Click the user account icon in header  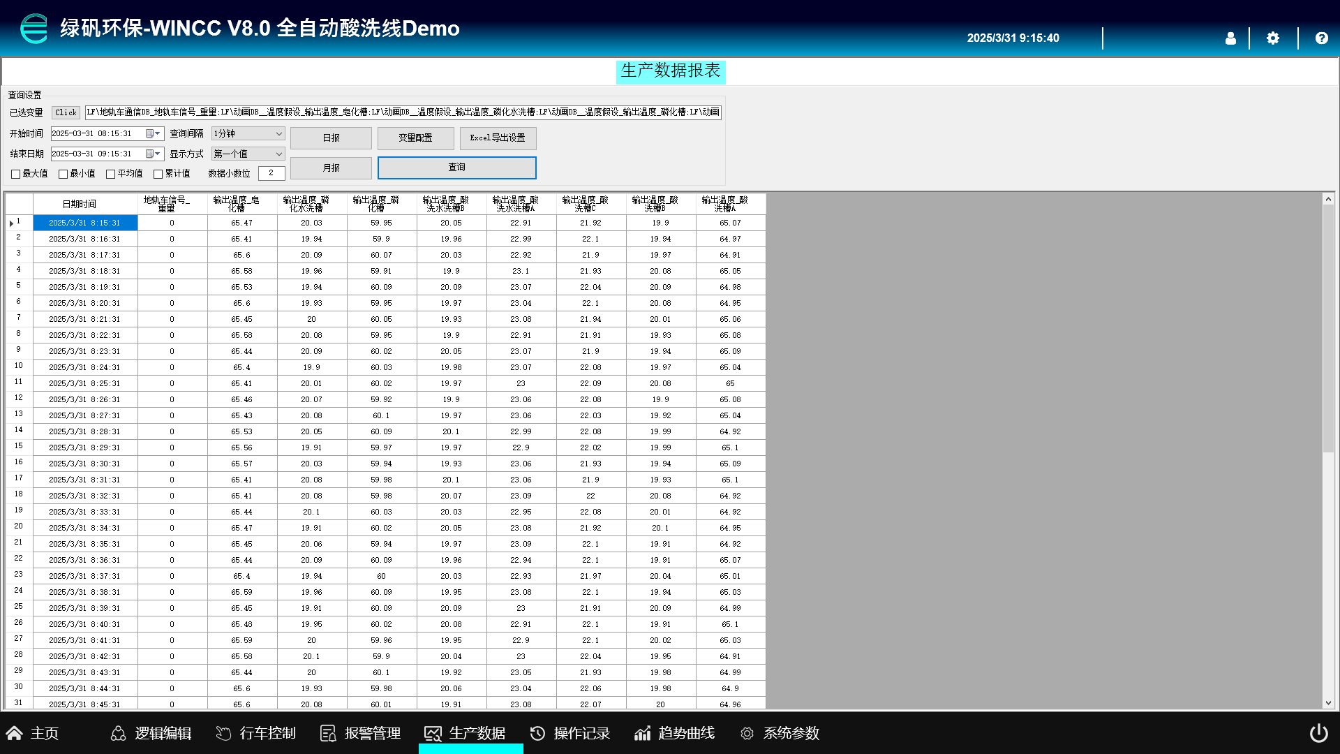coord(1230,38)
